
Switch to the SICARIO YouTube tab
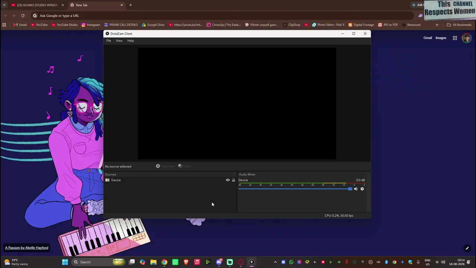[37, 5]
